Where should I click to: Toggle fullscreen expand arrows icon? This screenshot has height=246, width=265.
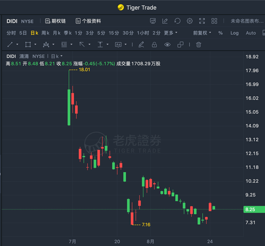point(202,21)
